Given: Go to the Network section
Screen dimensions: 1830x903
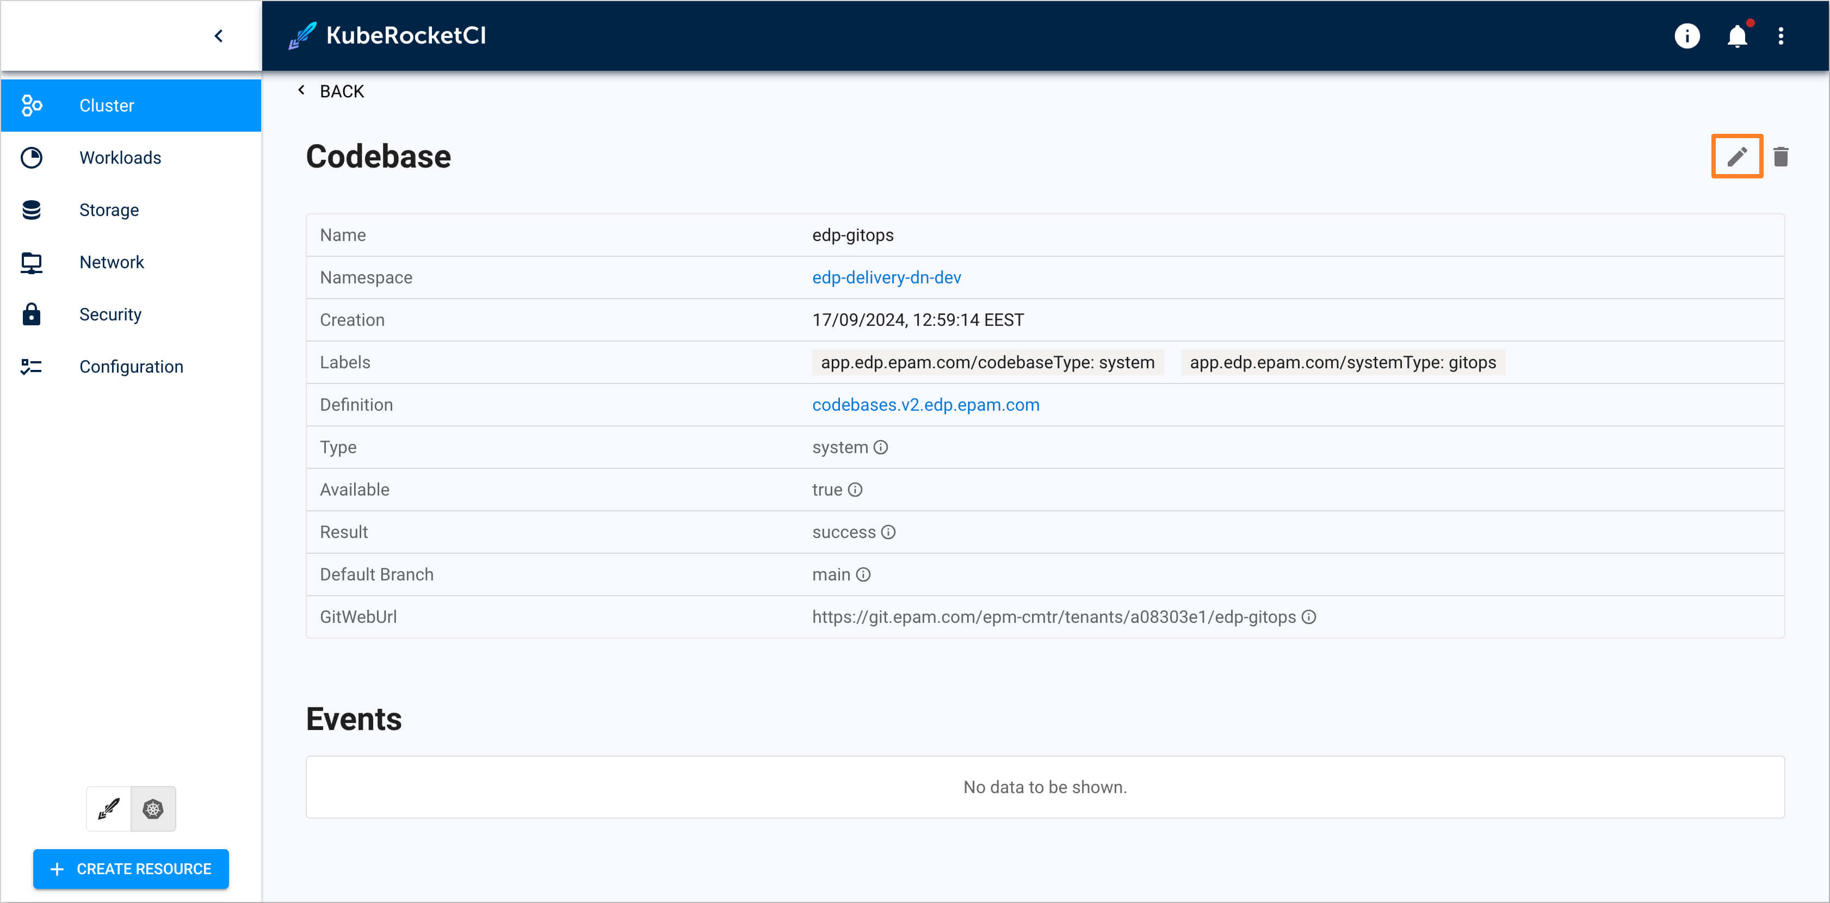Looking at the screenshot, I should pos(112,262).
